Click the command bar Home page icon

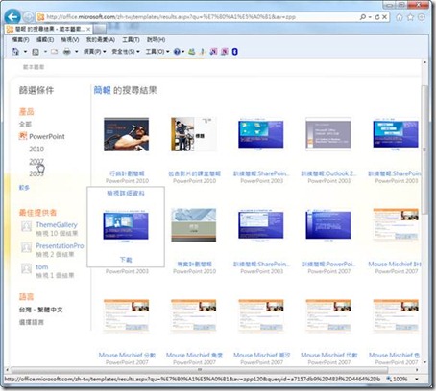coord(15,52)
